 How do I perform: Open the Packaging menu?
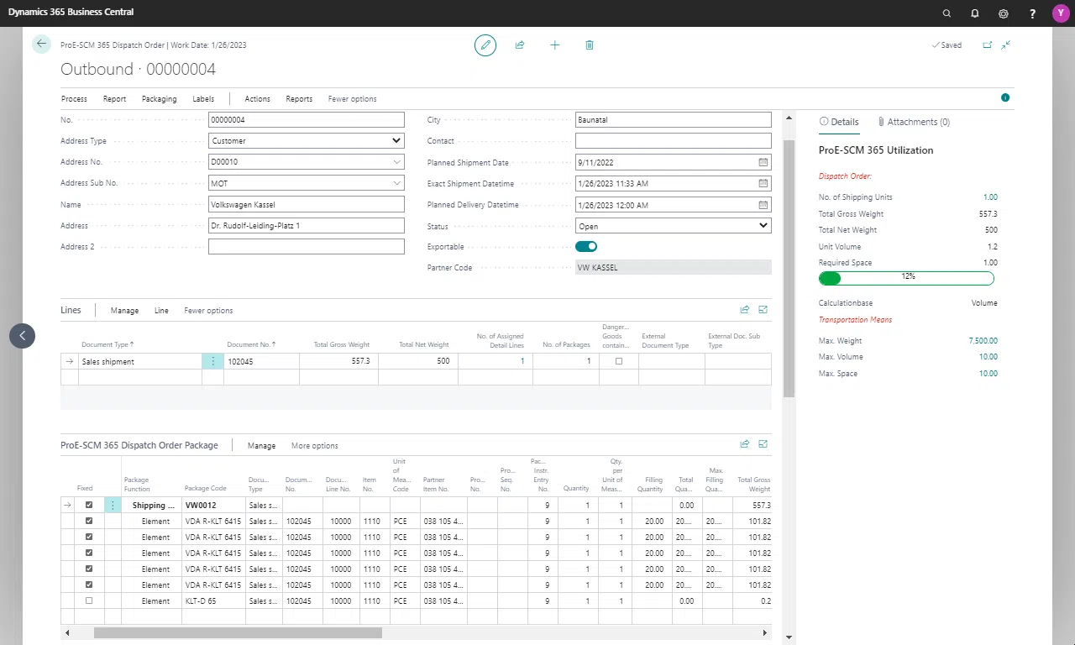point(159,99)
